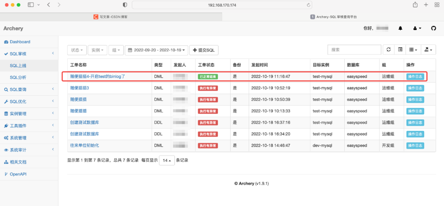Open workflow 往来单位初始化
This screenshot has width=444, height=206.
[x=84, y=145]
